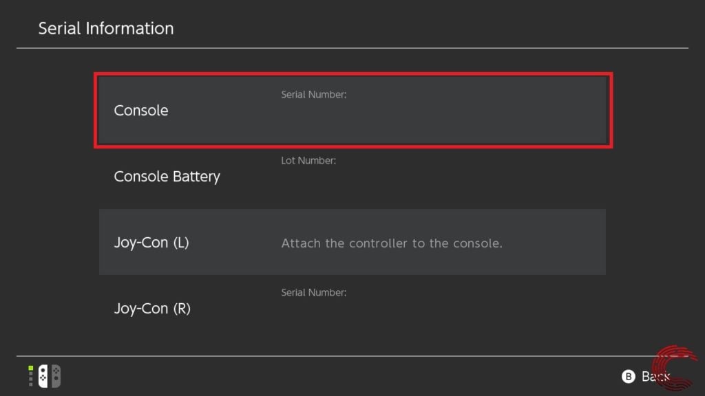Click the Joy-Con controller status icon
This screenshot has width=705, height=396.
pyautogui.click(x=50, y=376)
